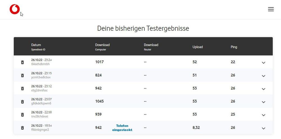
Task: Expand the row with ID x5g2dnrsfssc
Action: [264, 89]
